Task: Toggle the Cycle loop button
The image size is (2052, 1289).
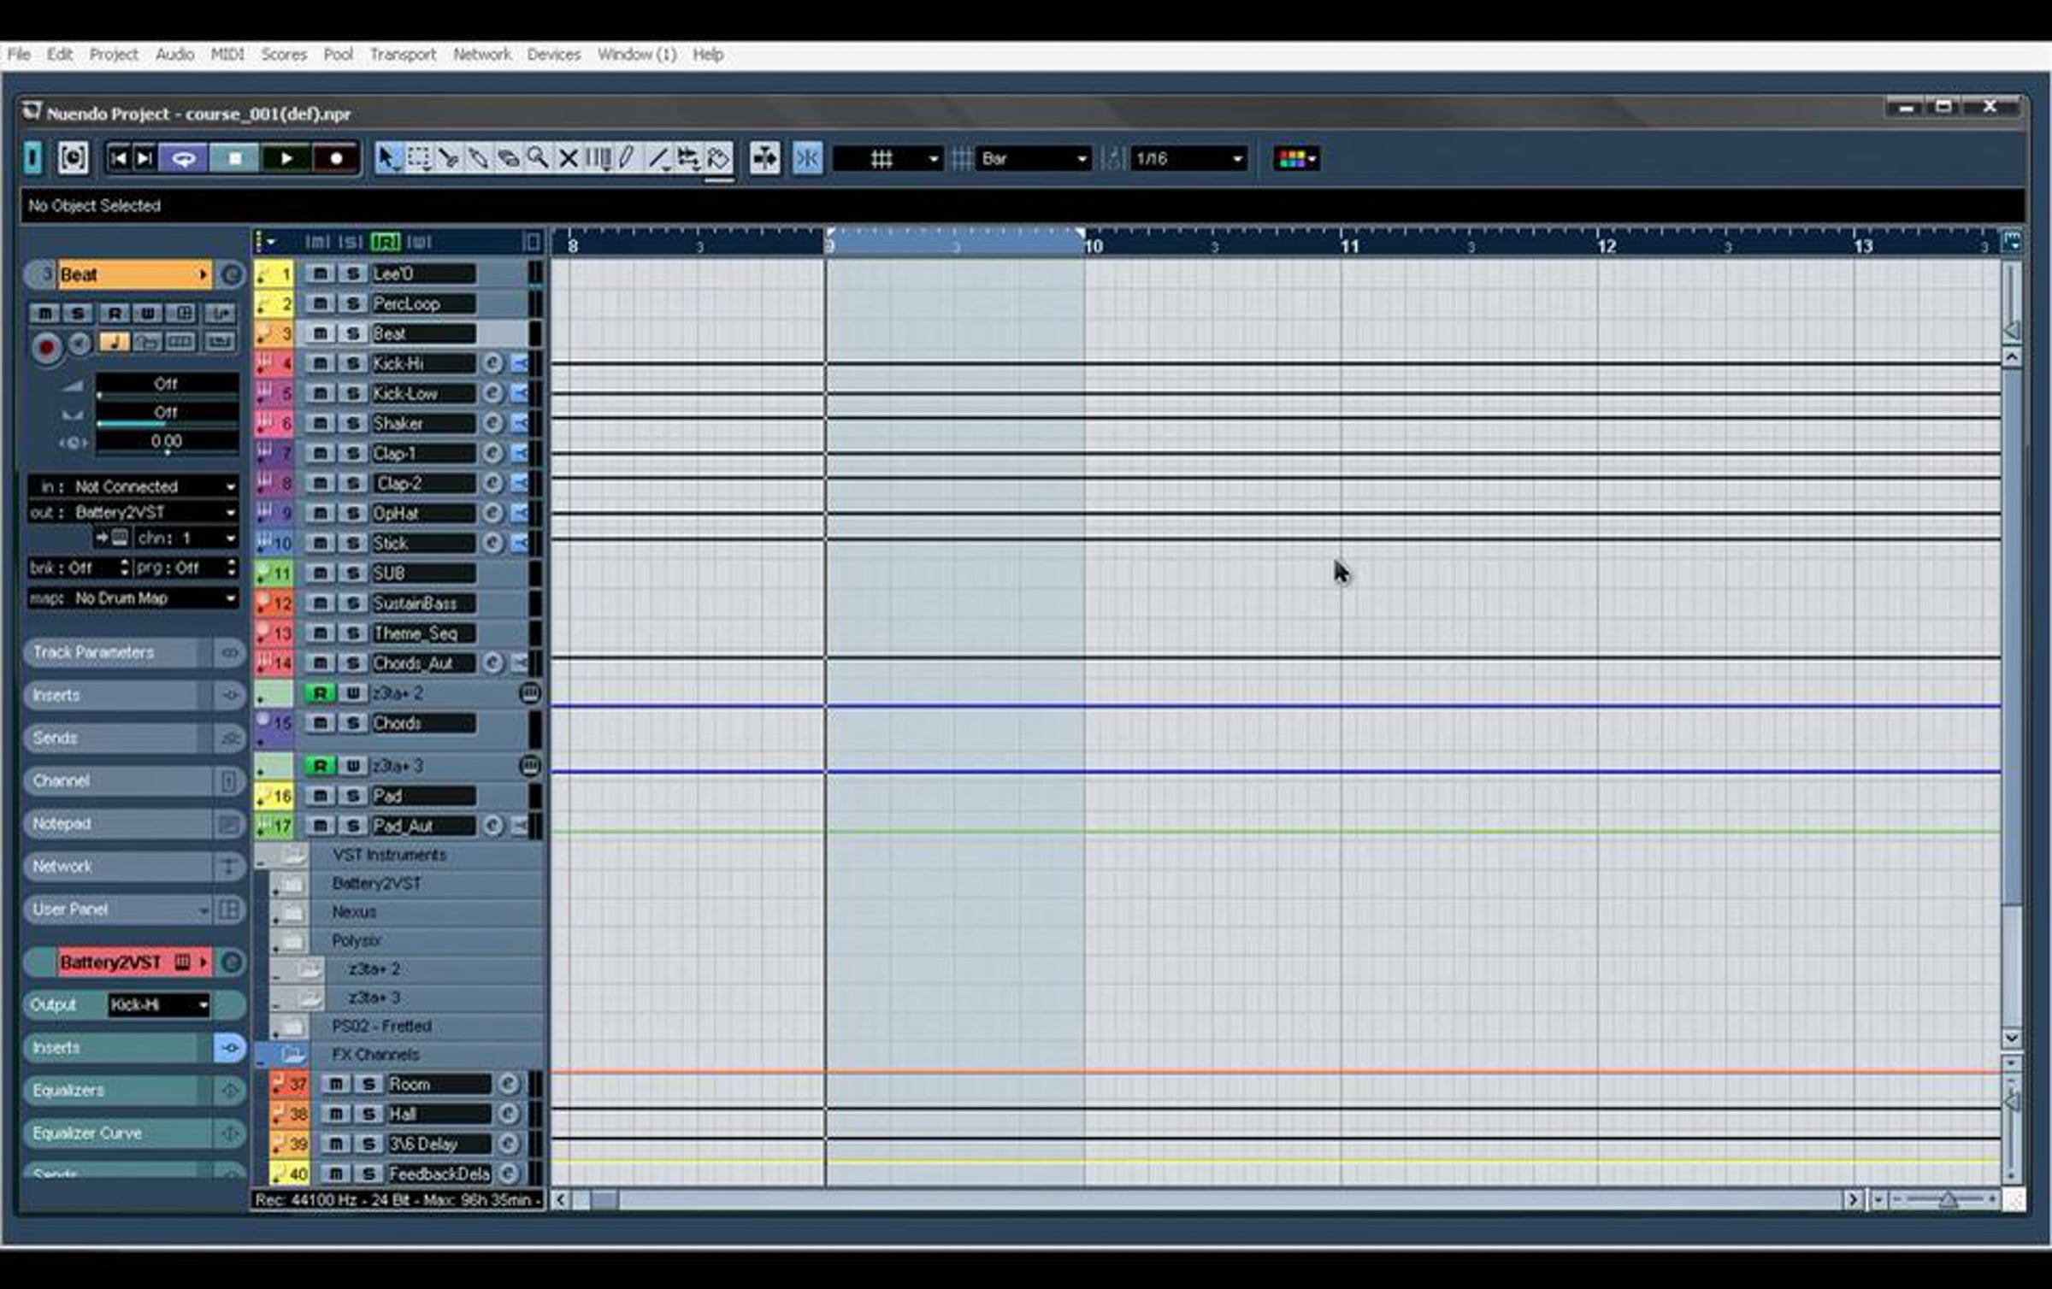Action: [x=184, y=158]
